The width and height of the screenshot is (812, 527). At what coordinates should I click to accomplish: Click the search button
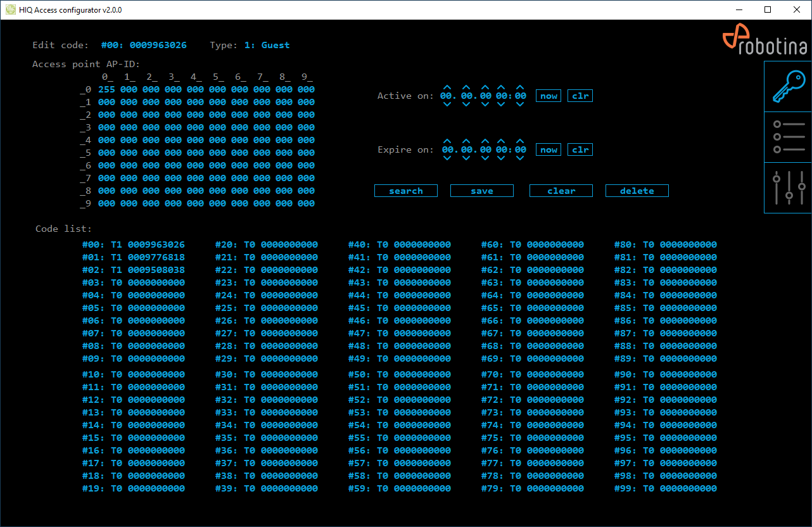click(406, 191)
